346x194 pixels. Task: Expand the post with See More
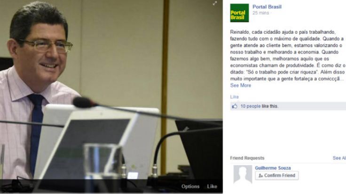(x=241, y=85)
